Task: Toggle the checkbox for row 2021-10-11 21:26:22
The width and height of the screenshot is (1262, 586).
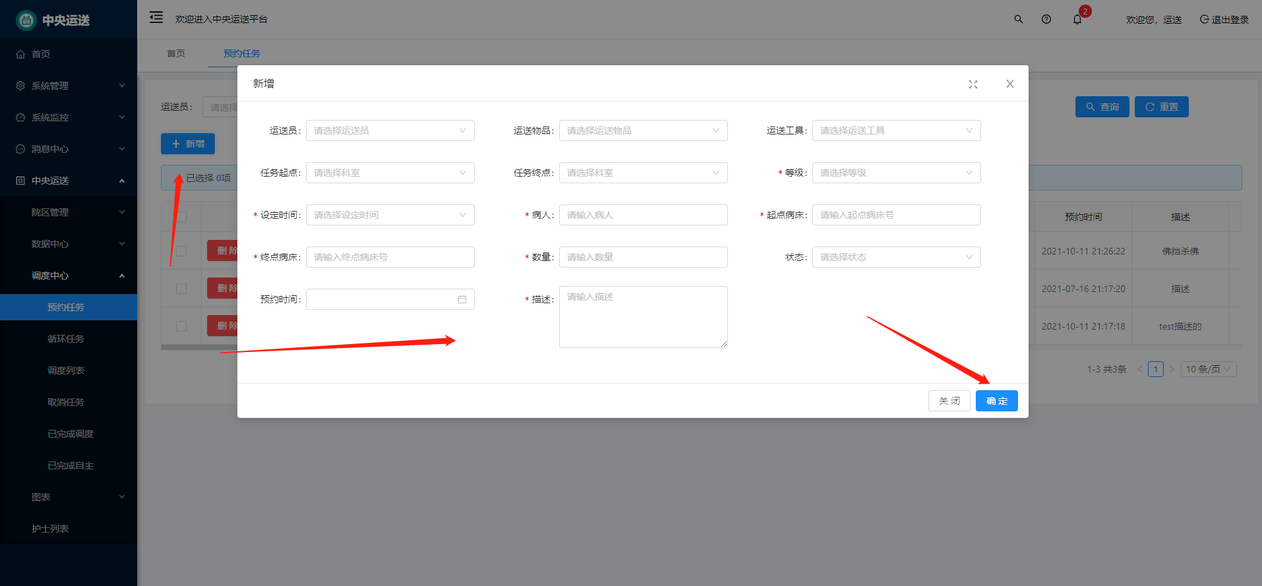Action: click(181, 251)
